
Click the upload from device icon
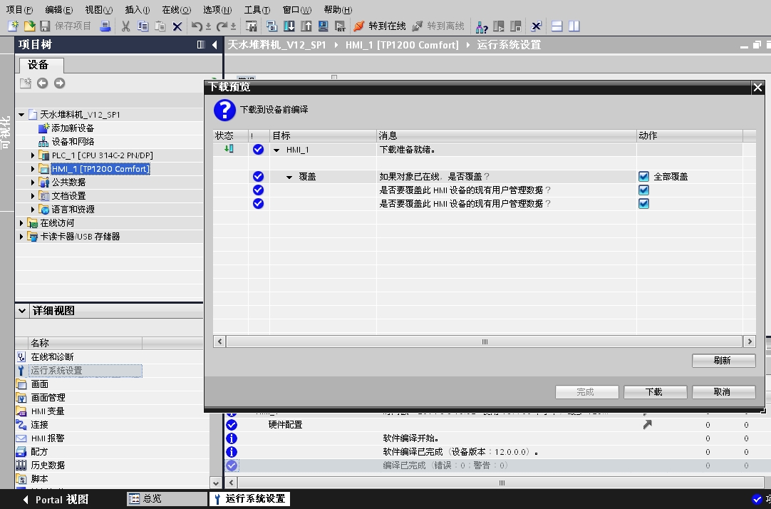click(x=306, y=26)
